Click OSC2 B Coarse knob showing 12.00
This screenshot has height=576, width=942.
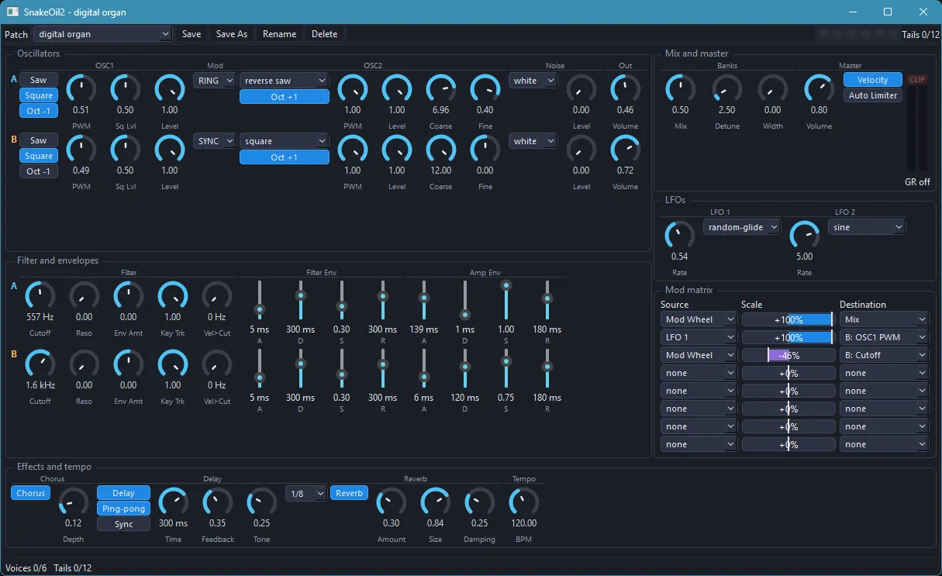441,150
